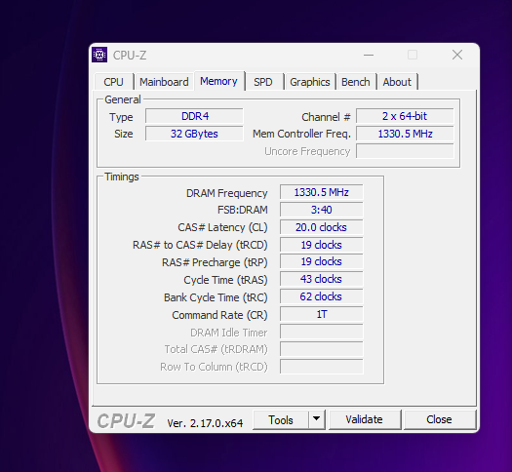The width and height of the screenshot is (512, 472).
Task: Click the DRAM Frequency label
Action: (226, 193)
